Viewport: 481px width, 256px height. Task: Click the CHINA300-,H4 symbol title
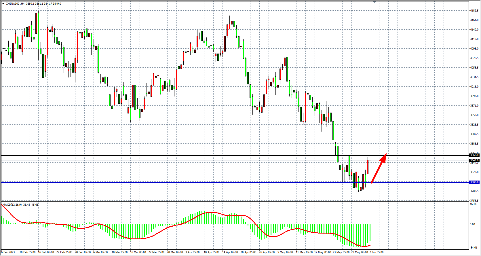[x=15, y=4]
